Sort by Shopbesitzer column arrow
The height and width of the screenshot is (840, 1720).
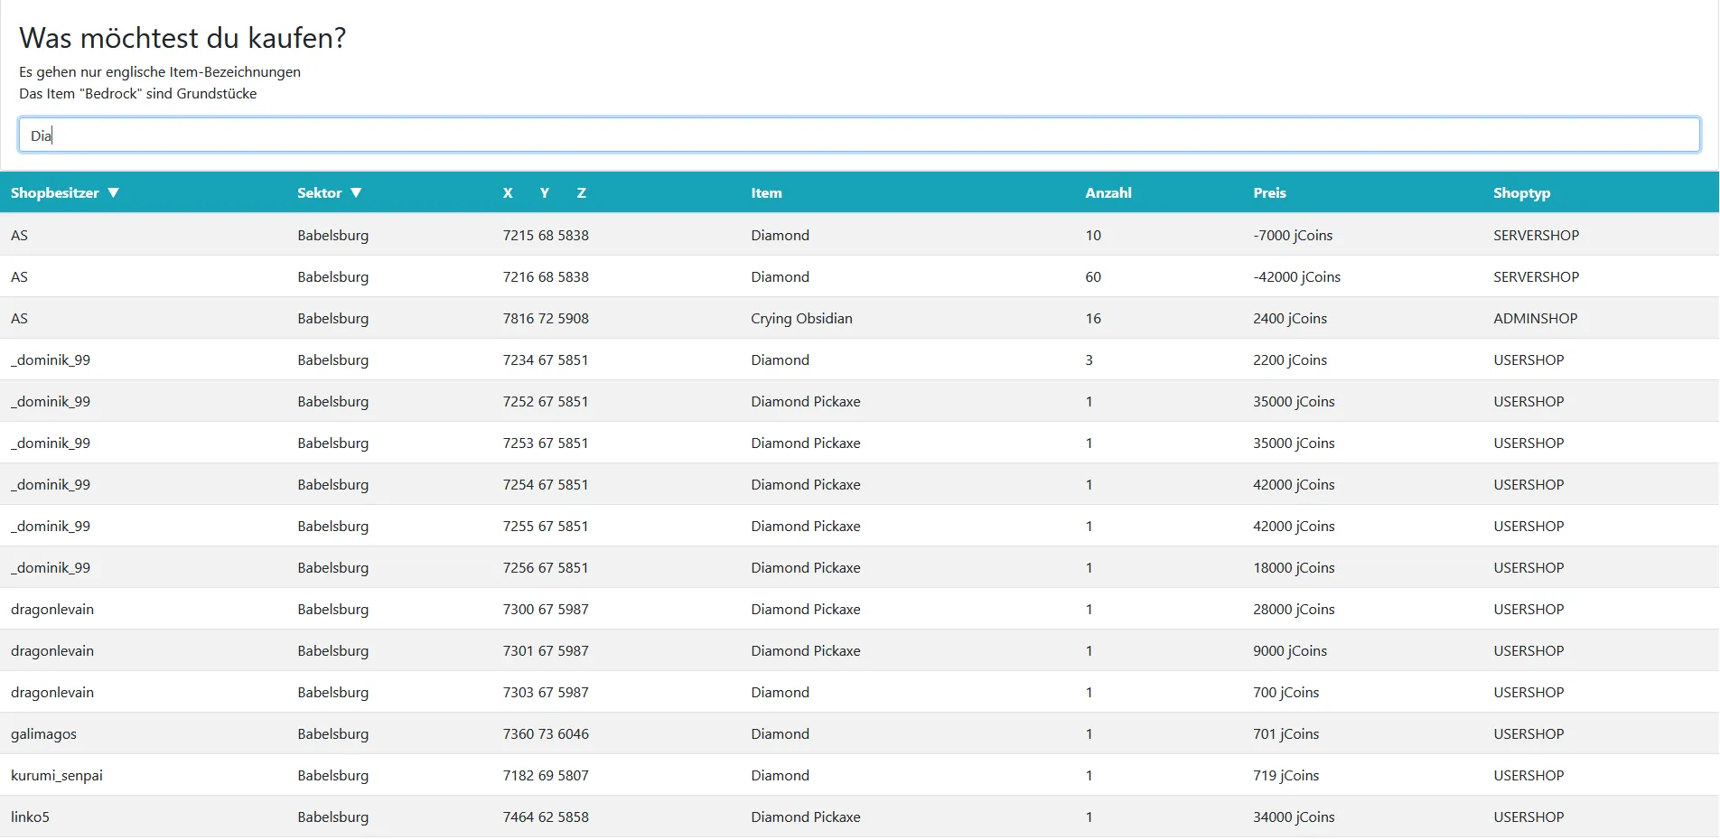[x=113, y=192]
